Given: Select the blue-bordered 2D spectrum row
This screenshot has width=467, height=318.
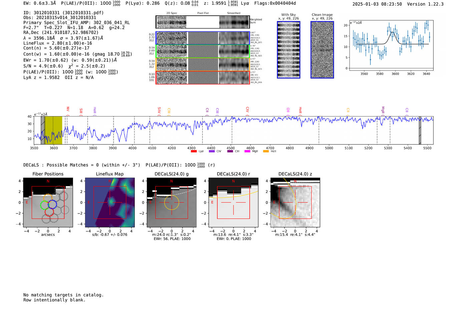Looking at the screenshot, I should (203, 38).
